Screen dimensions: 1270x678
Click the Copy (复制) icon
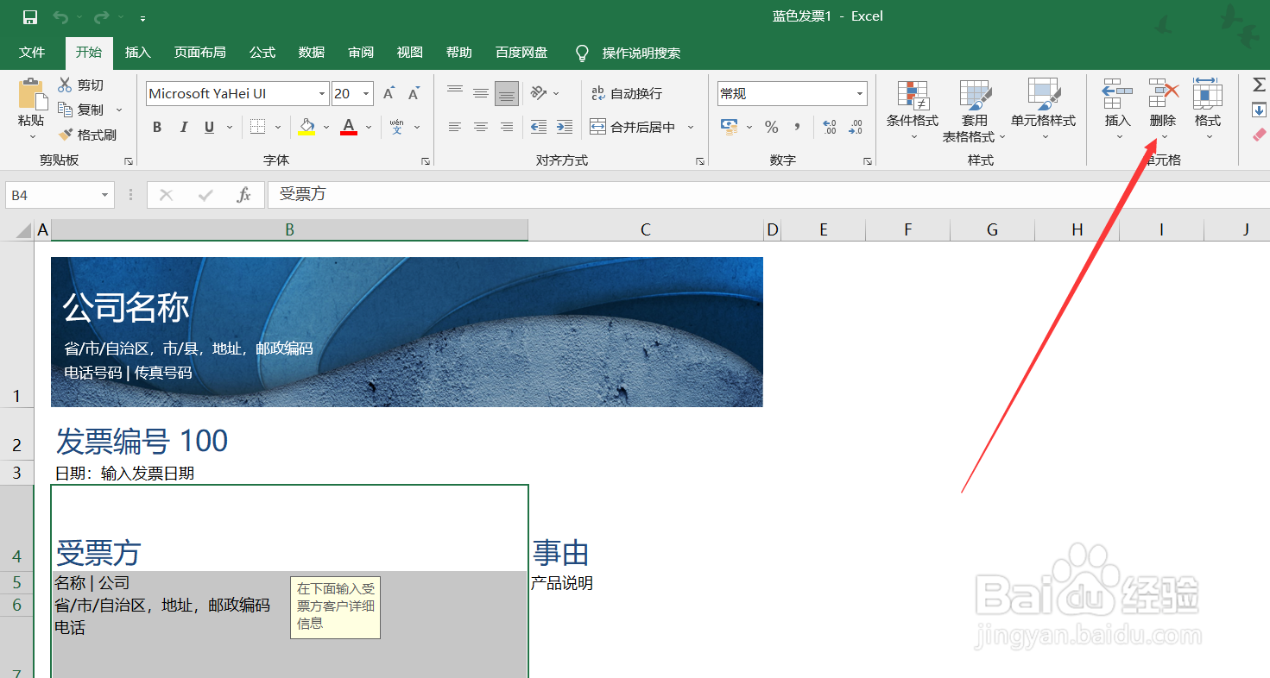(x=65, y=110)
